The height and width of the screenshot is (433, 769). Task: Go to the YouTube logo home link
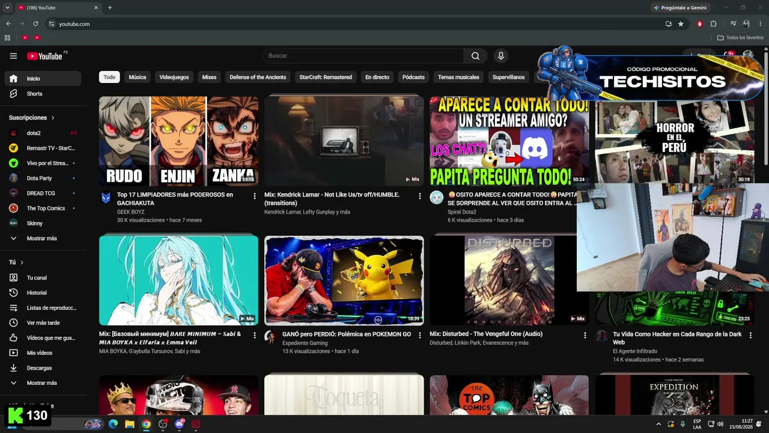tap(45, 56)
